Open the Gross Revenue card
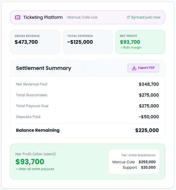This screenshot has height=190, width=176. click(x=35, y=42)
